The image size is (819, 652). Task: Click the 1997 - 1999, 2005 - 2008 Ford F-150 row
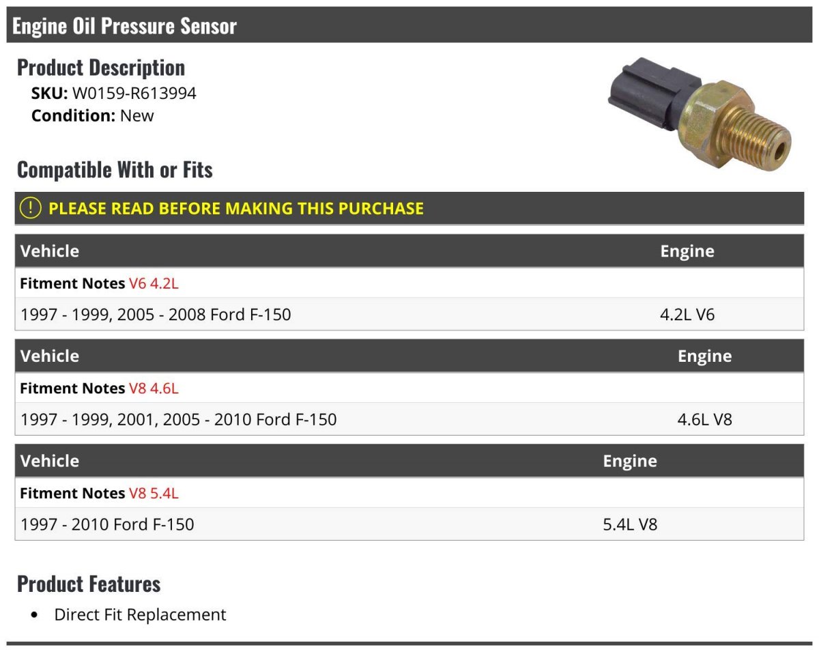(x=409, y=314)
